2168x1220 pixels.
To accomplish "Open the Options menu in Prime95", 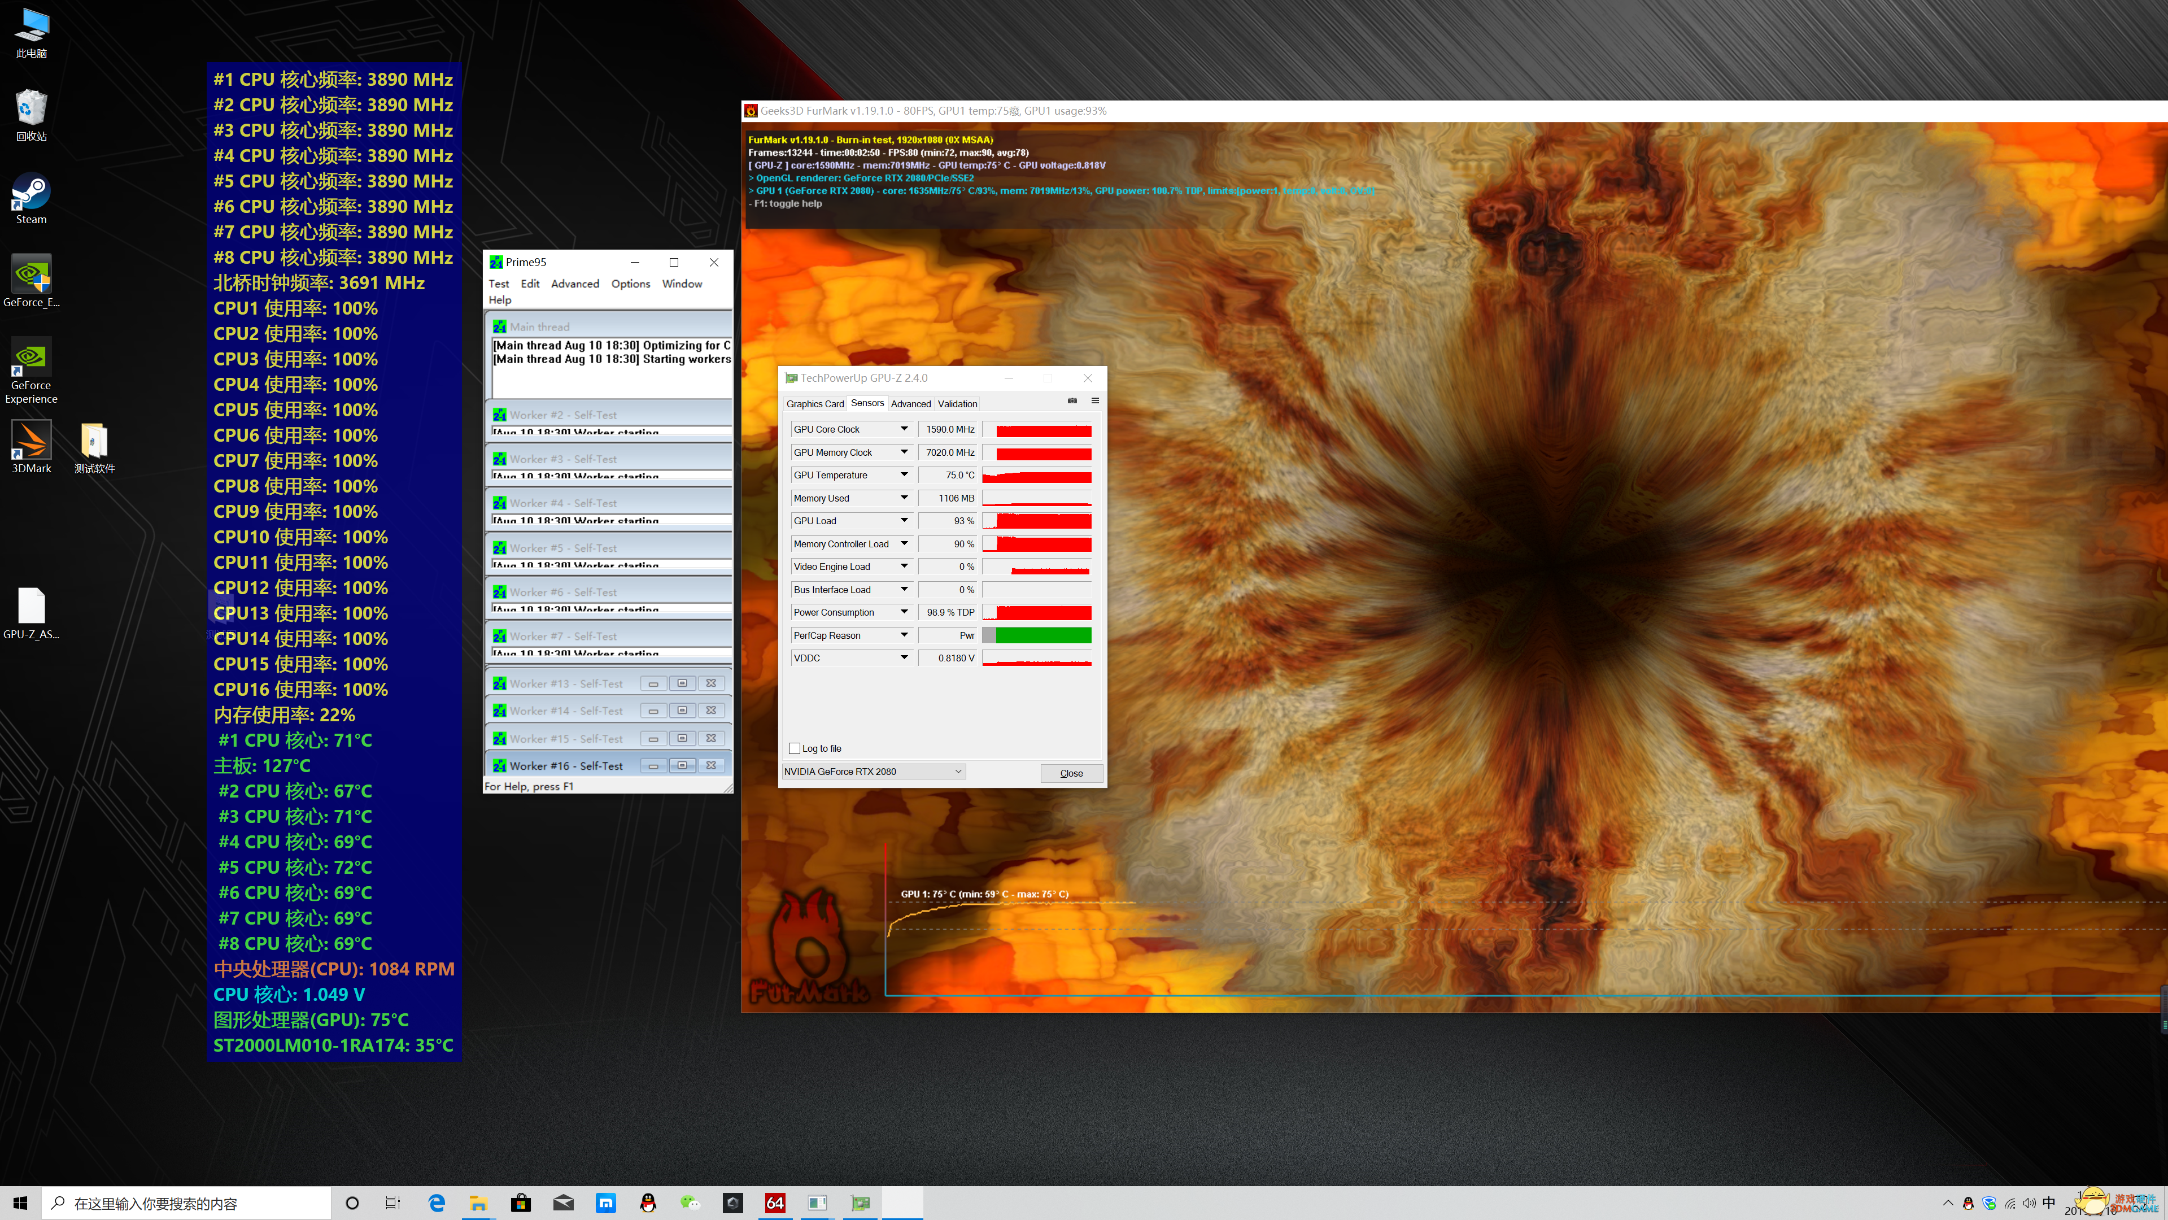I will 630,284.
